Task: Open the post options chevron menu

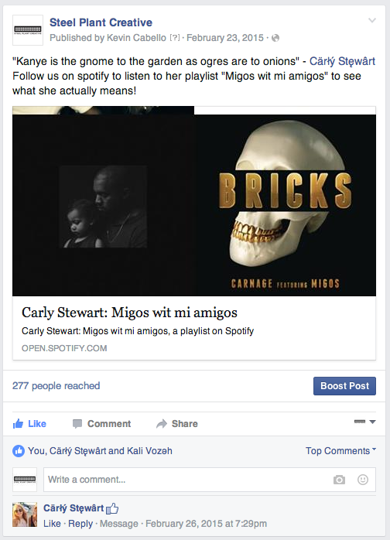Action: 372,20
